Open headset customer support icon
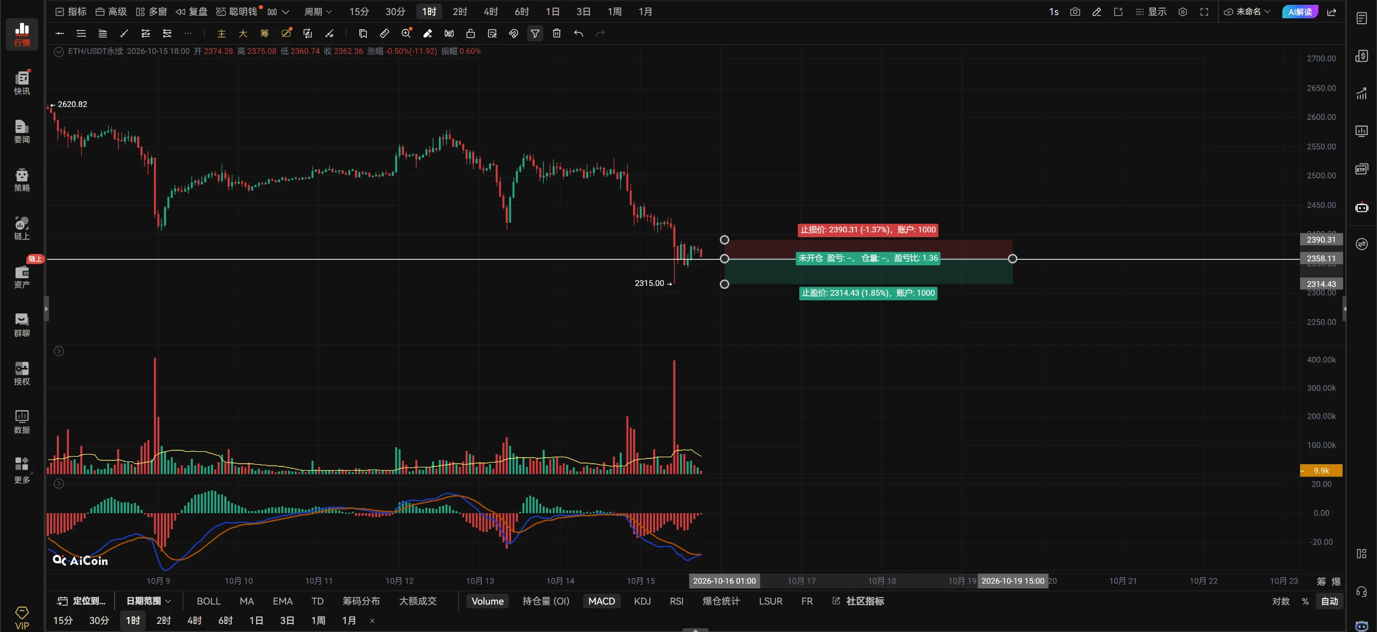The height and width of the screenshot is (632, 1377). tap(1361, 592)
